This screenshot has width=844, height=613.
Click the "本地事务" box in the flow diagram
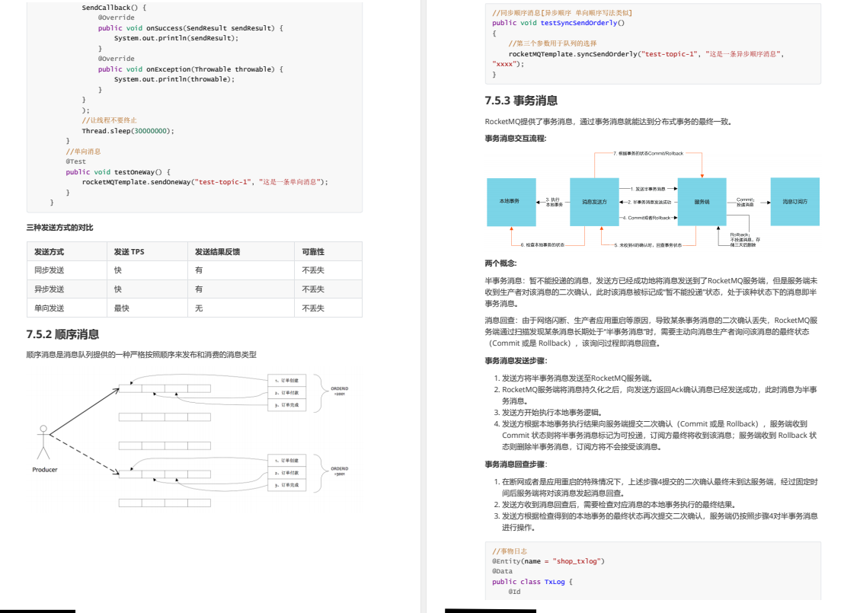511,202
